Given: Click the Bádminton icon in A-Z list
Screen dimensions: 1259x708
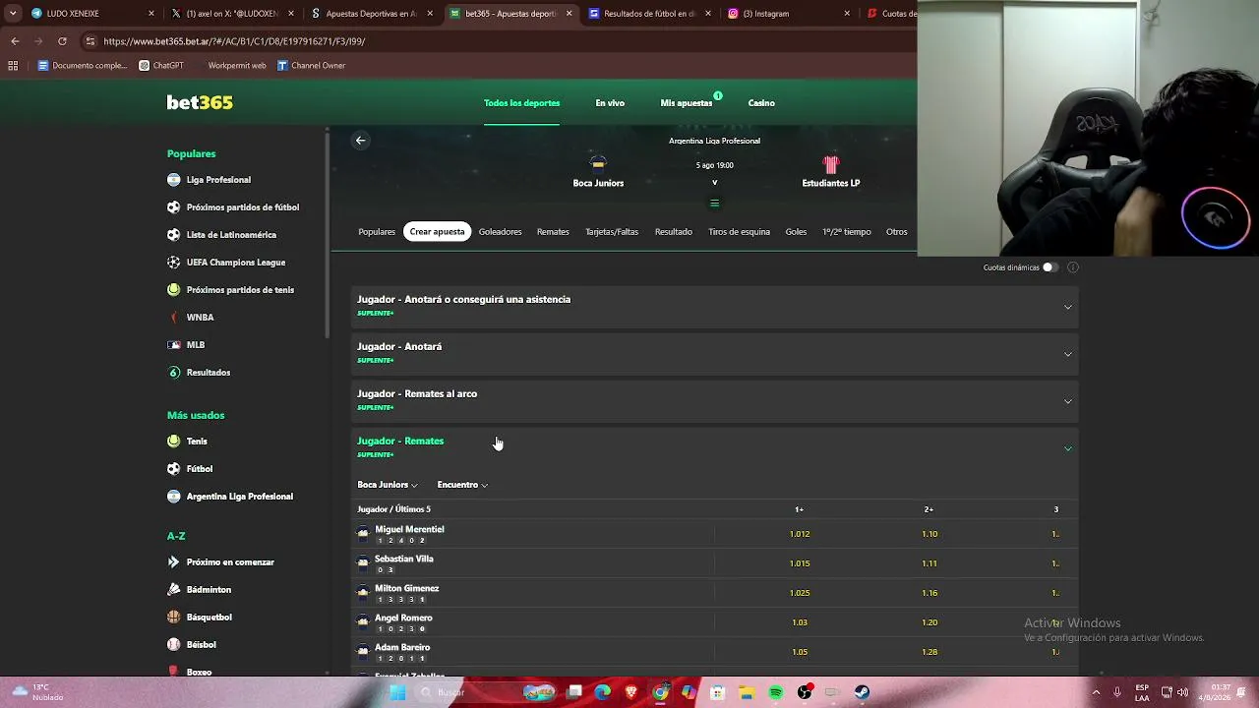Looking at the screenshot, I should coord(174,590).
